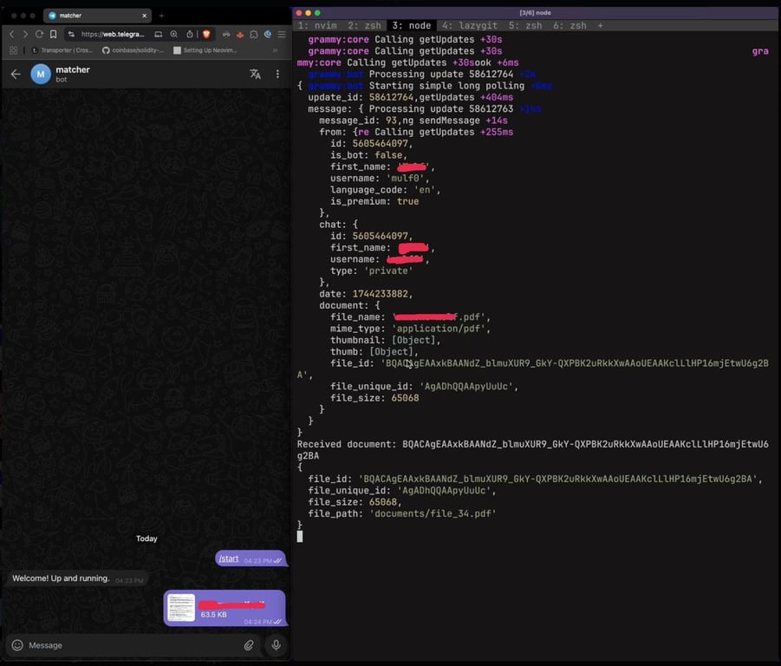Click the web.telegram address bar URL
The image size is (781, 666).
[113, 35]
